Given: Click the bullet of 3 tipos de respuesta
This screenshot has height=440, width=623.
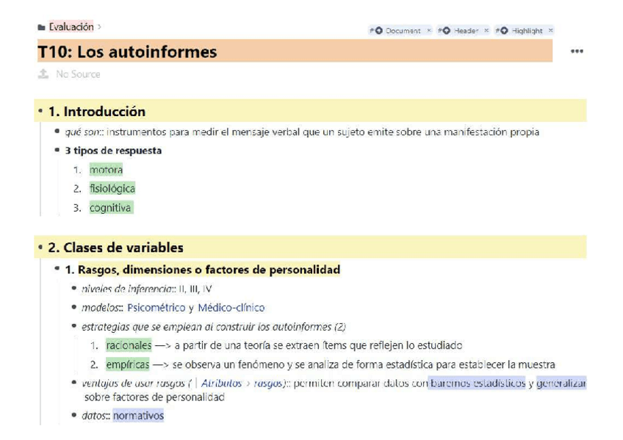Looking at the screenshot, I should point(57,150).
